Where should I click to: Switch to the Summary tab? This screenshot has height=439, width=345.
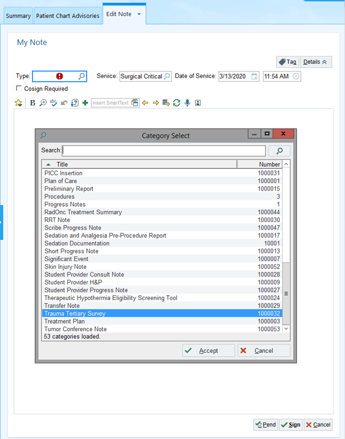(18, 16)
